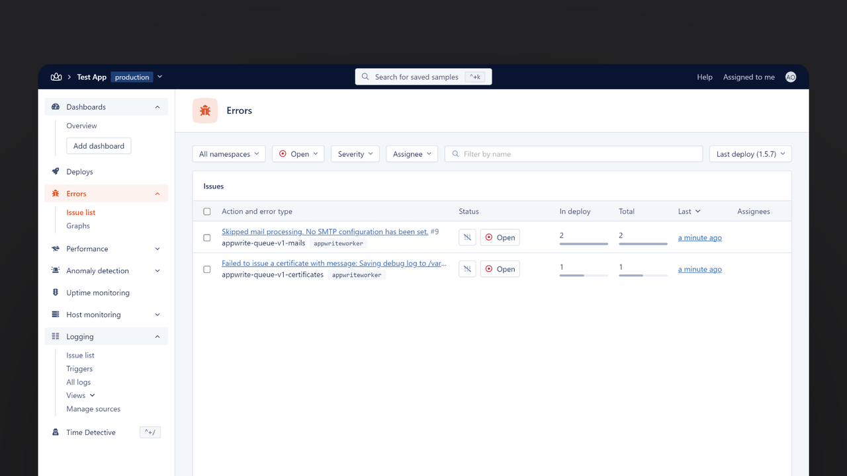This screenshot has width=847, height=476.
Task: Check the Failed to issue certificate checkbox
Action: tap(207, 269)
